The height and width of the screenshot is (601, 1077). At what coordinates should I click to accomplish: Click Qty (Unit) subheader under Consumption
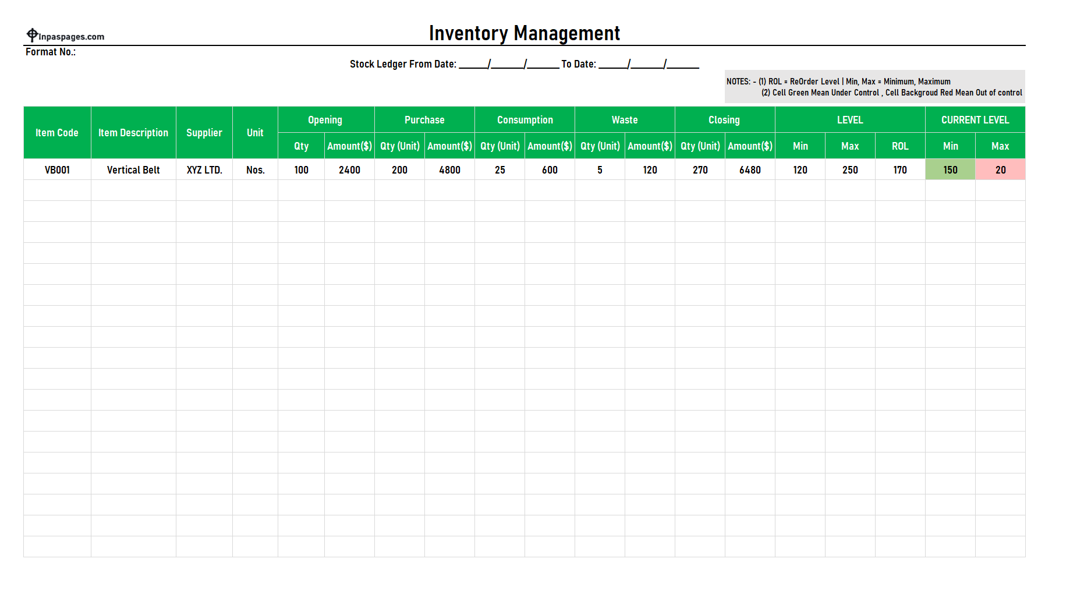point(499,146)
